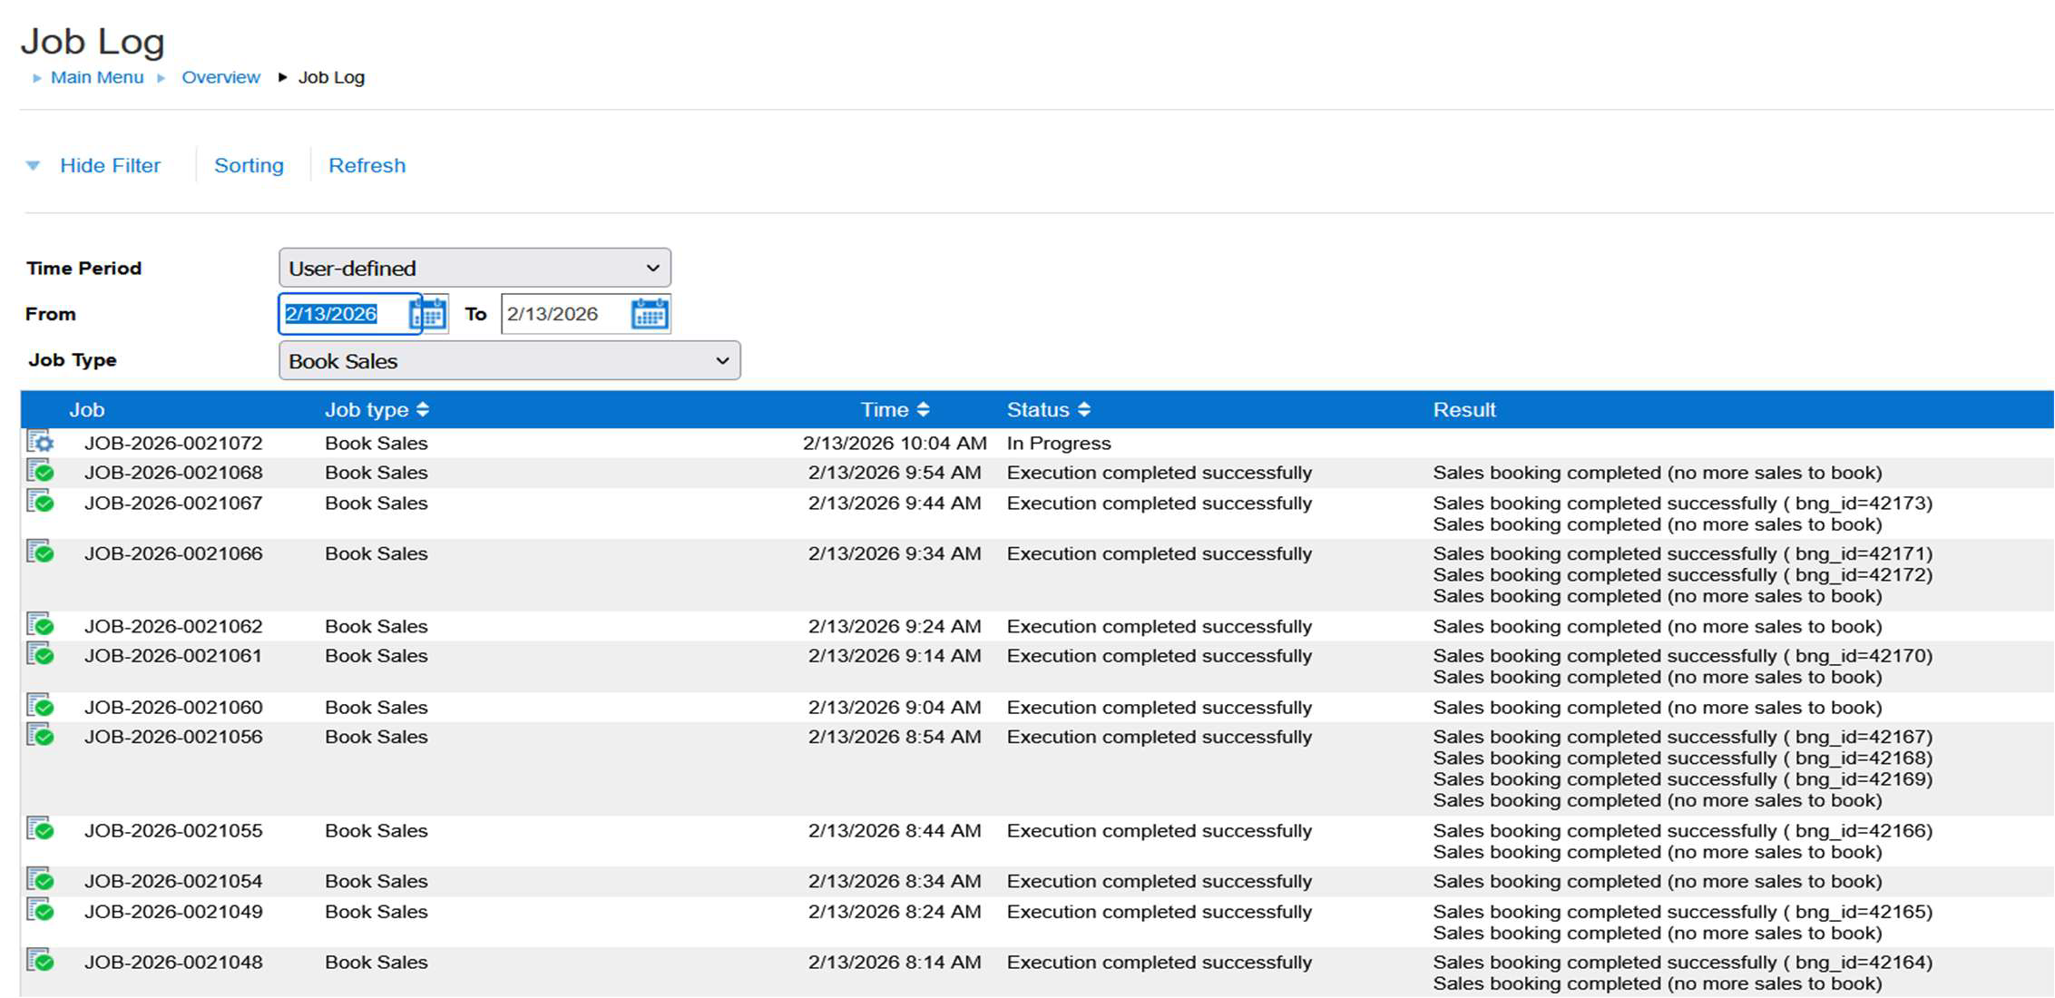Sort by the Time column arrows
The width and height of the screenshot is (2055, 998).
[x=923, y=410]
